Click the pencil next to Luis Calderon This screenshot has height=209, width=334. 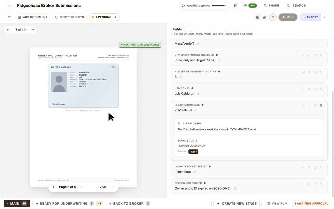point(198,94)
